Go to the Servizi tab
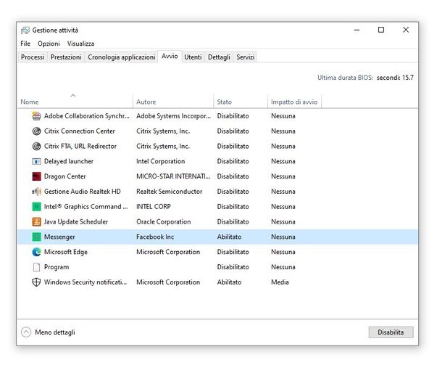Screen dimensions: 442x368 (x=245, y=57)
